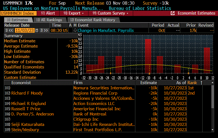Click the Median Estimate label
Screen dimensions: 218x138
pos(20,41)
